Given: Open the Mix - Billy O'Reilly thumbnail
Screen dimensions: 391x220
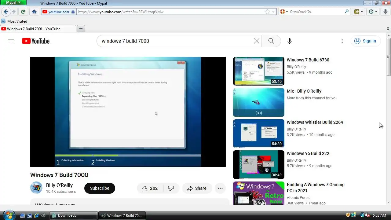Looking at the screenshot, I should click(259, 102).
